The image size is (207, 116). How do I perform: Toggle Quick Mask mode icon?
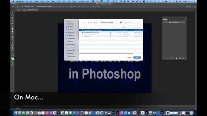pos(12,62)
